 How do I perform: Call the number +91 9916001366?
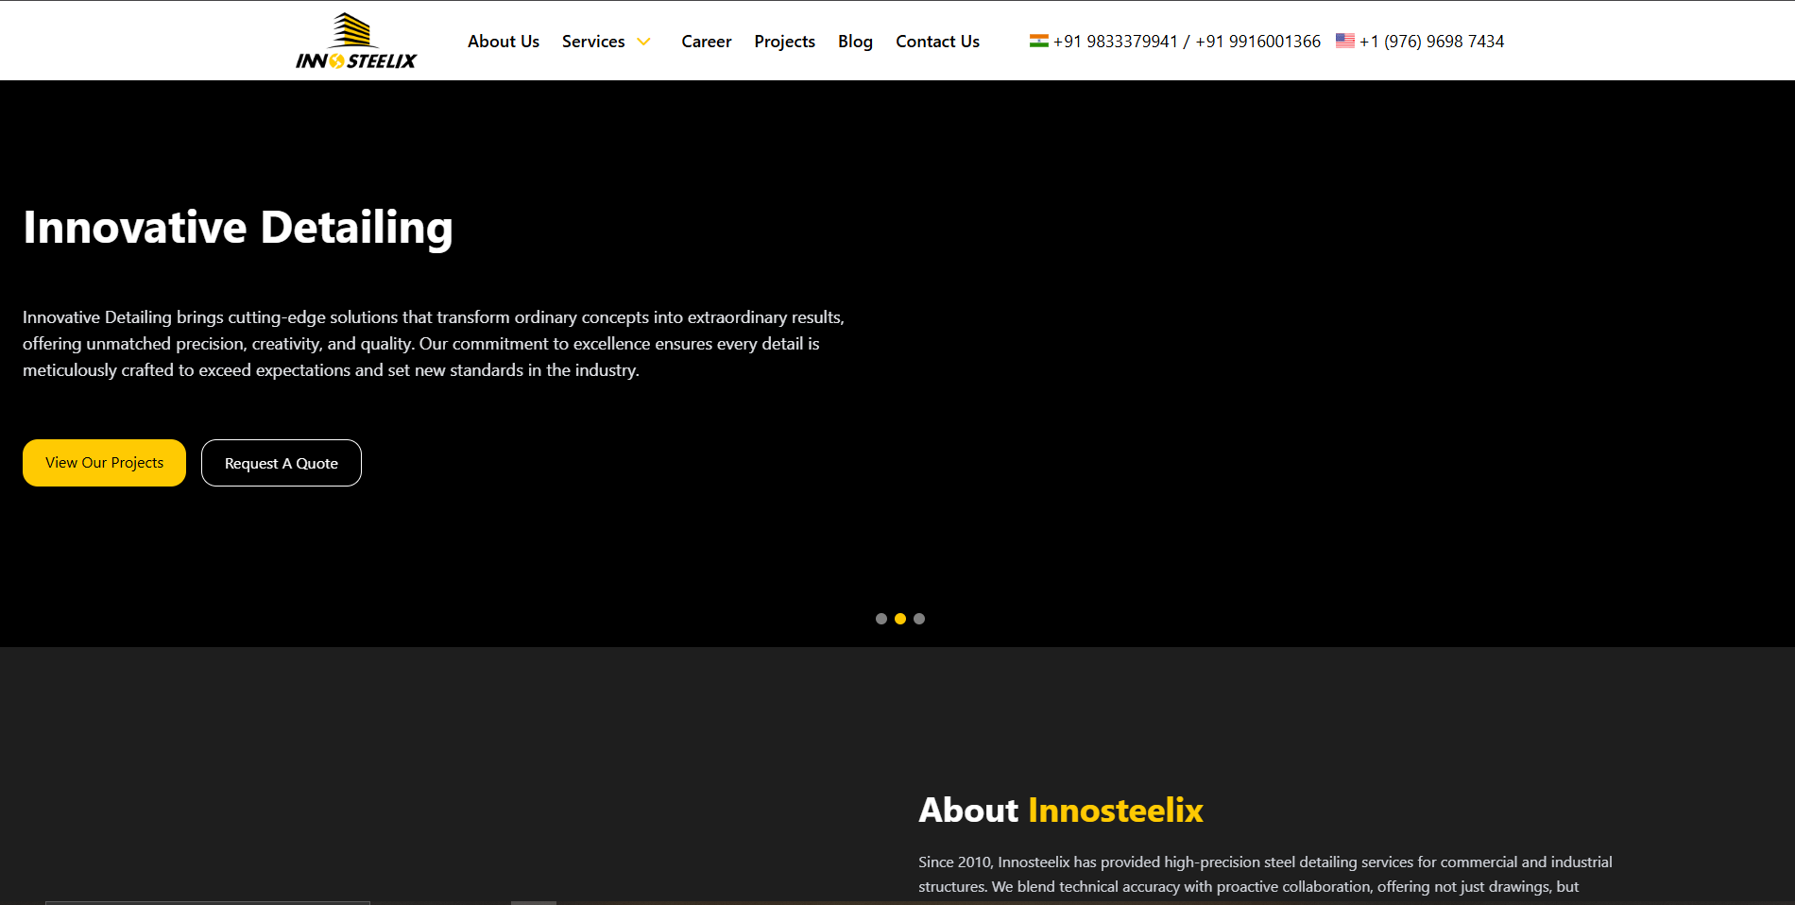(1256, 42)
